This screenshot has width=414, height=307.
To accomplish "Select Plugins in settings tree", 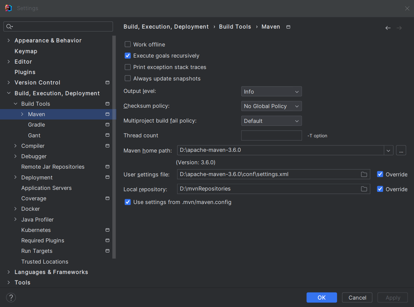I will tap(25, 72).
